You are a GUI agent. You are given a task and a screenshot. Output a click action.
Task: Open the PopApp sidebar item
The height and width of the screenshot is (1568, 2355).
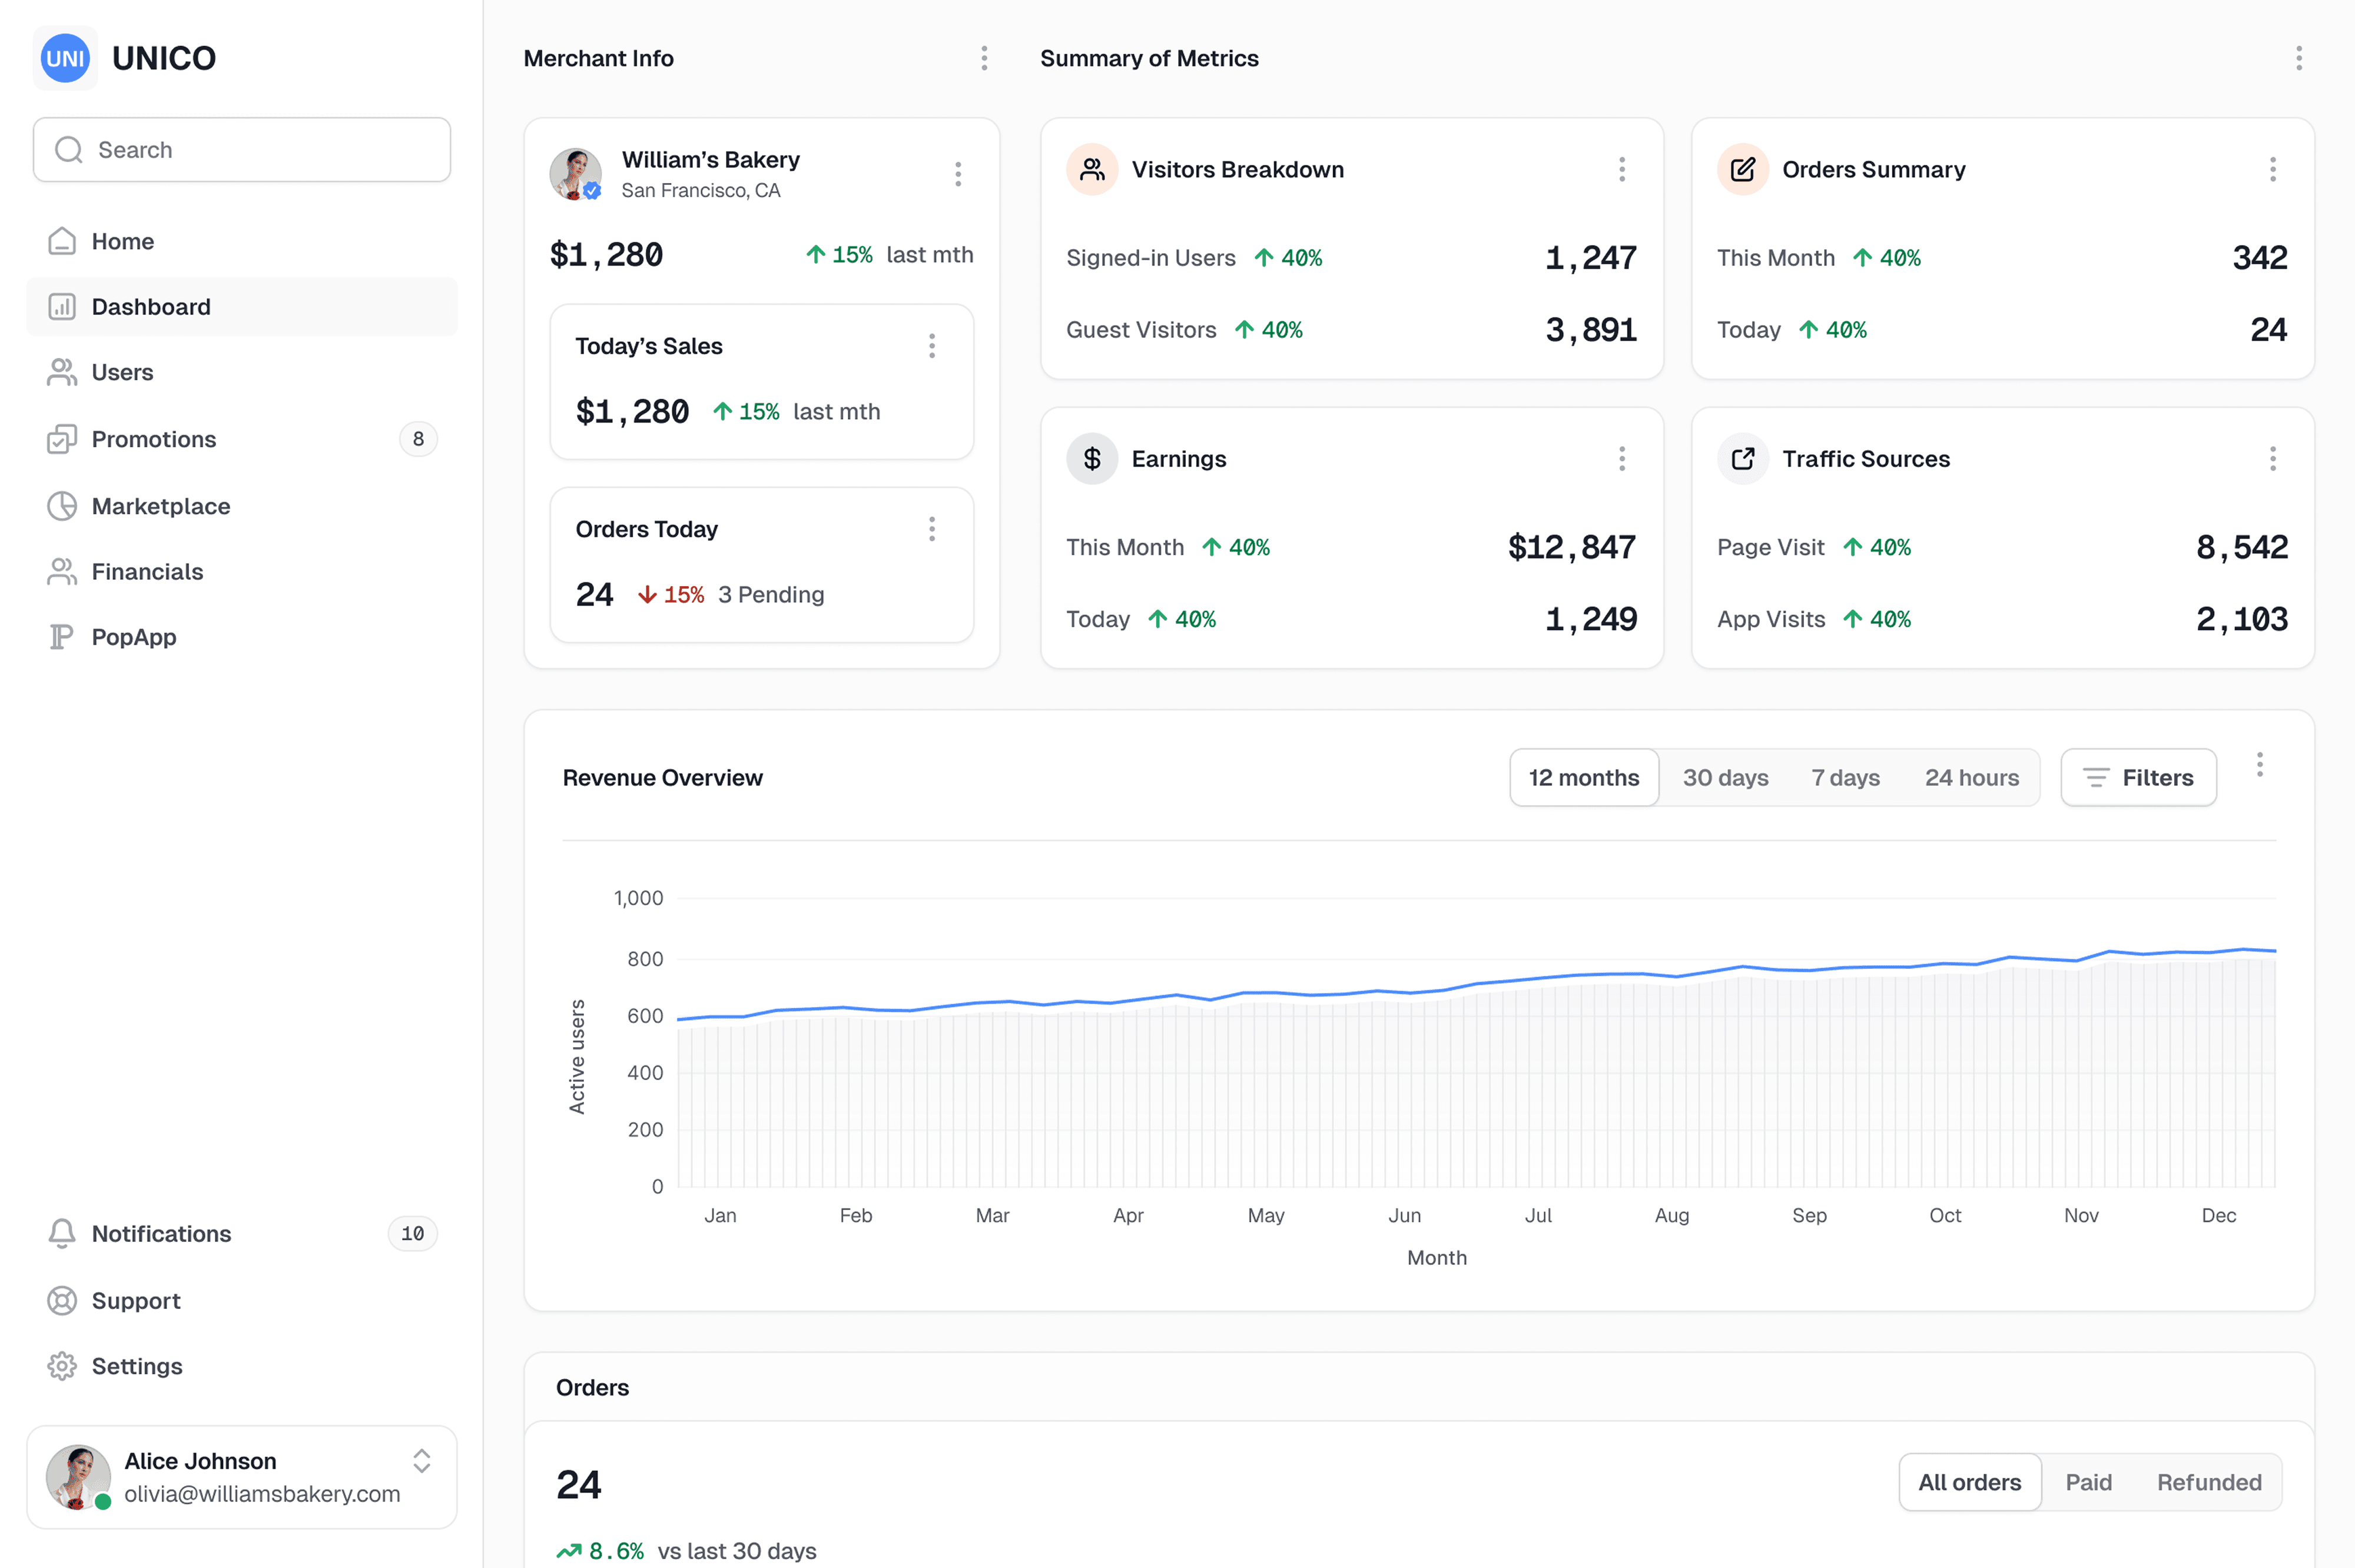[x=133, y=637]
